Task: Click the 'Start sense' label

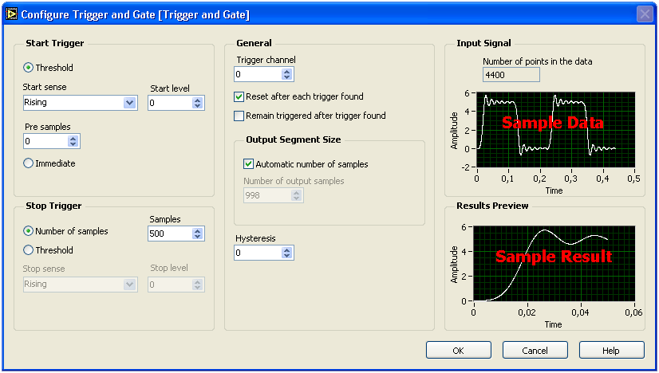Action: pos(45,87)
